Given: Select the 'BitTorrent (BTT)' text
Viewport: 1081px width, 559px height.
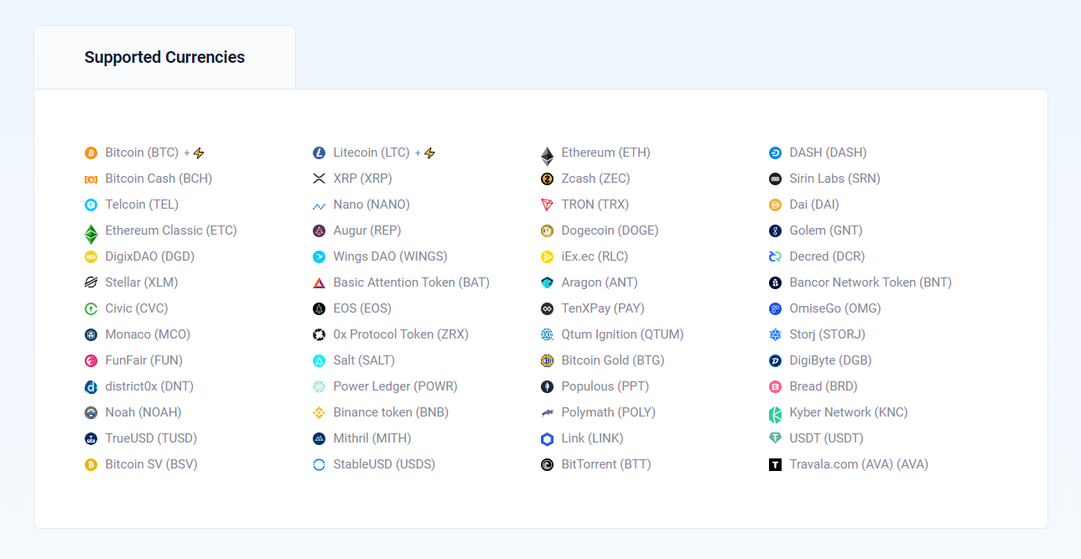Looking at the screenshot, I should pyautogui.click(x=605, y=464).
